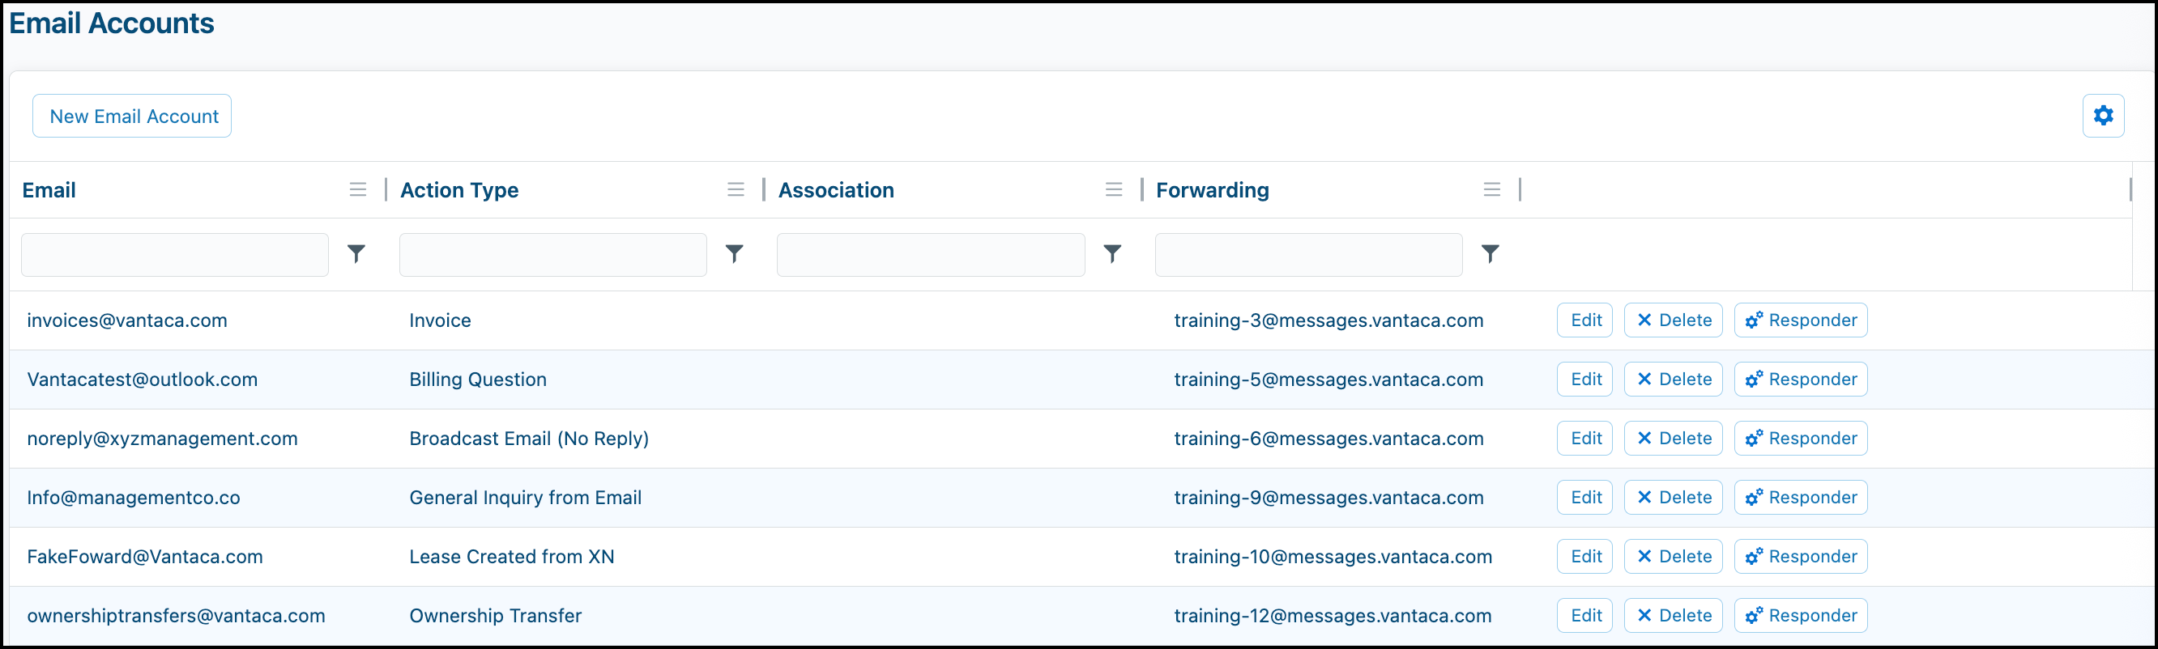
Task: Sort by the Association column header
Action: click(x=836, y=190)
